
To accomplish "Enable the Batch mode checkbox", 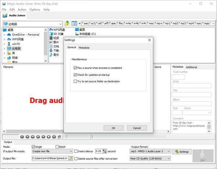I will coord(57,147).
